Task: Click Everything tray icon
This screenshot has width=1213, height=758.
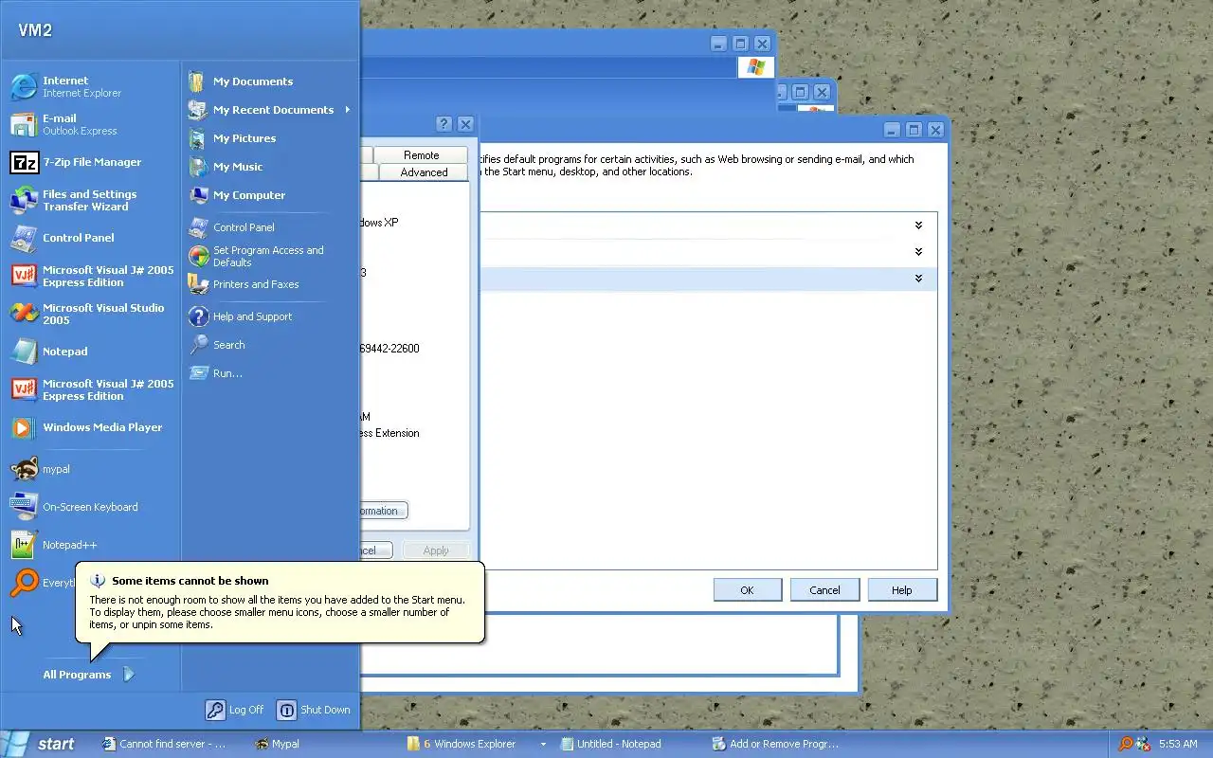Action: coord(1126,744)
